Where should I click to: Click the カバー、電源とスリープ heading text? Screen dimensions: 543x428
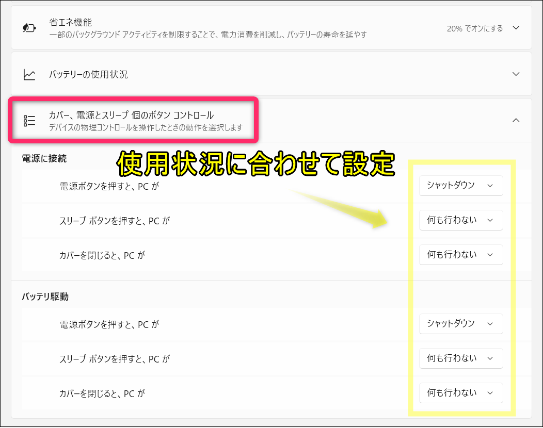click(x=131, y=115)
